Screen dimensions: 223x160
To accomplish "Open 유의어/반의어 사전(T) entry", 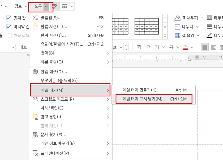I will point(71,44).
